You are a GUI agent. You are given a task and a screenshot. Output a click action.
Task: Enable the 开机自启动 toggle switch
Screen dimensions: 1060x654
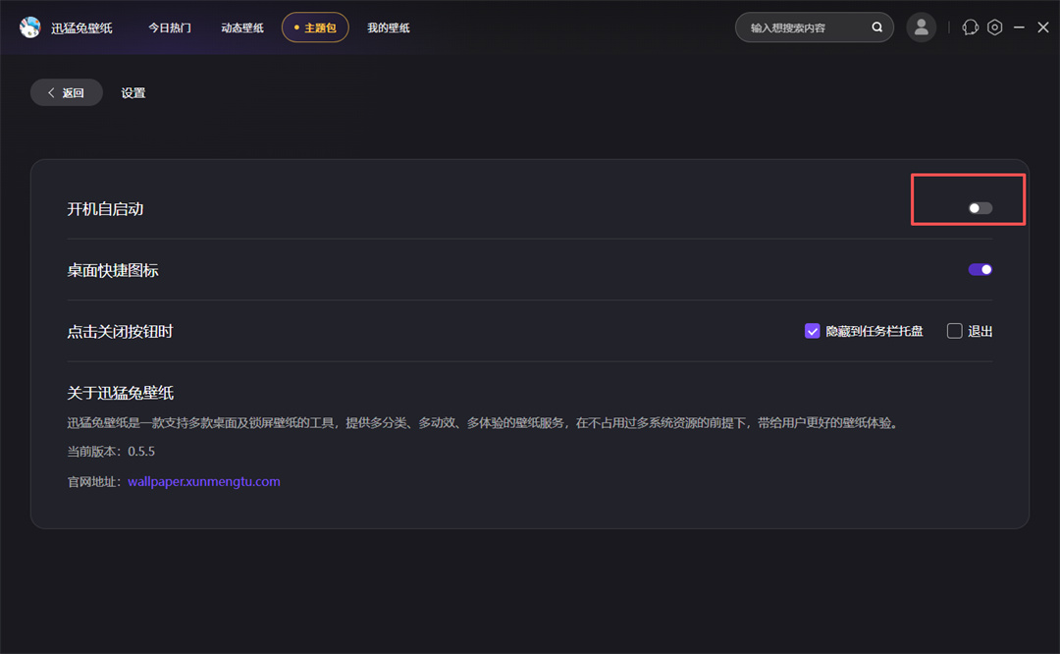tap(980, 208)
